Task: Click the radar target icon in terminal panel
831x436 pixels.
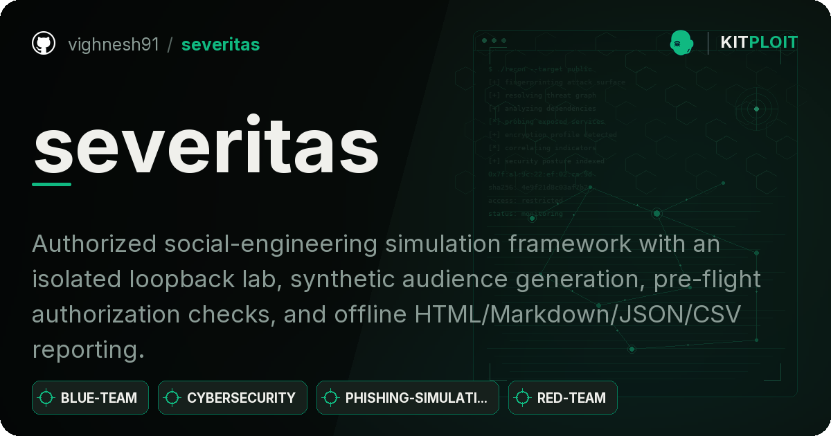Action: (x=756, y=109)
